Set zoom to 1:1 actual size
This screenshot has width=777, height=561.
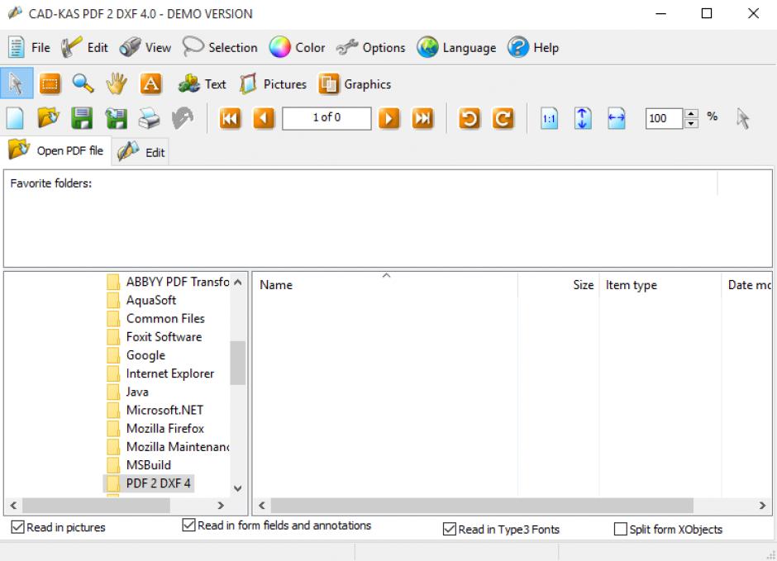(549, 118)
